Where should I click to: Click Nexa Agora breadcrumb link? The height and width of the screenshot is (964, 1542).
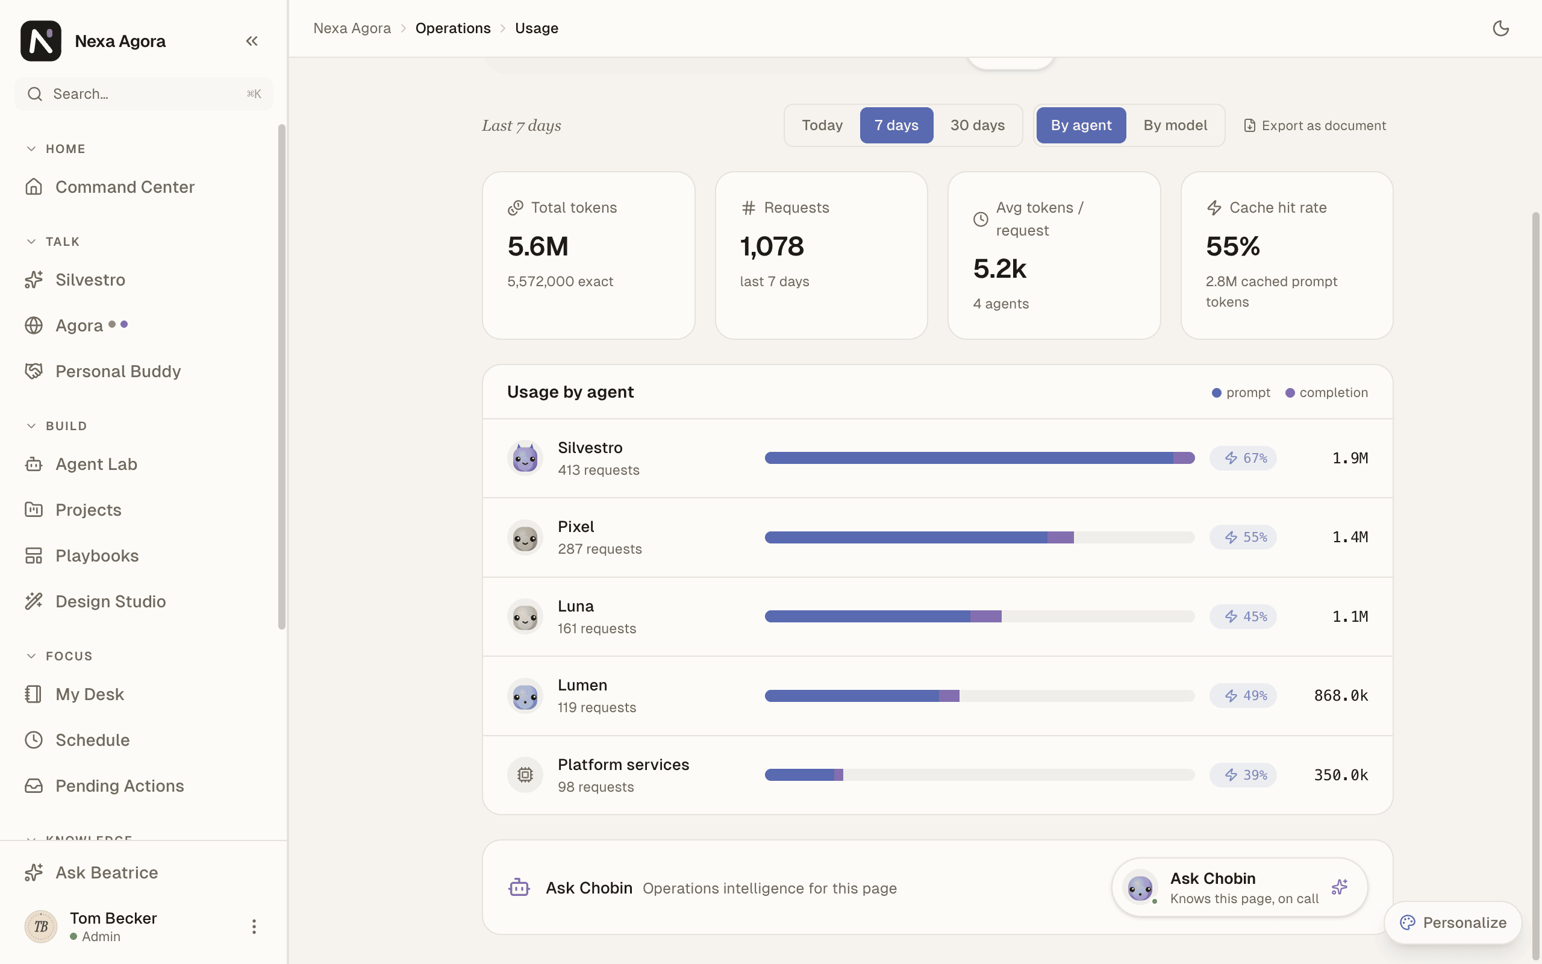tap(352, 28)
